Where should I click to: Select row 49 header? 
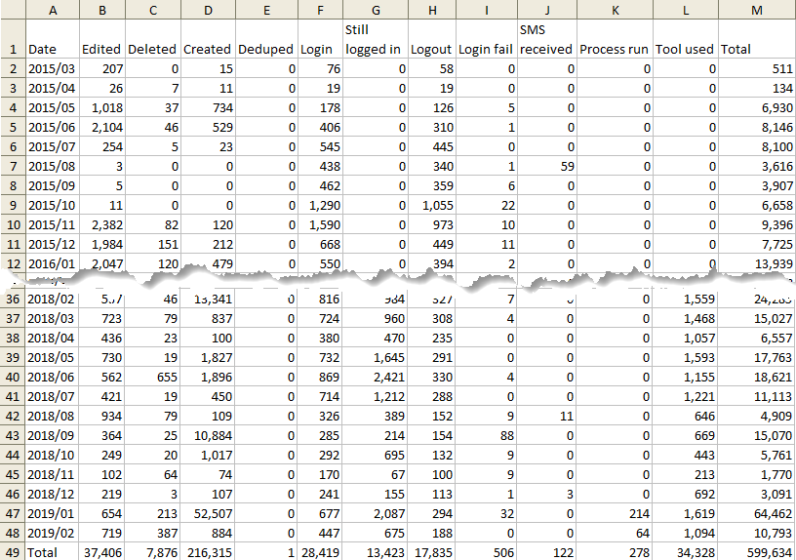click(x=12, y=551)
